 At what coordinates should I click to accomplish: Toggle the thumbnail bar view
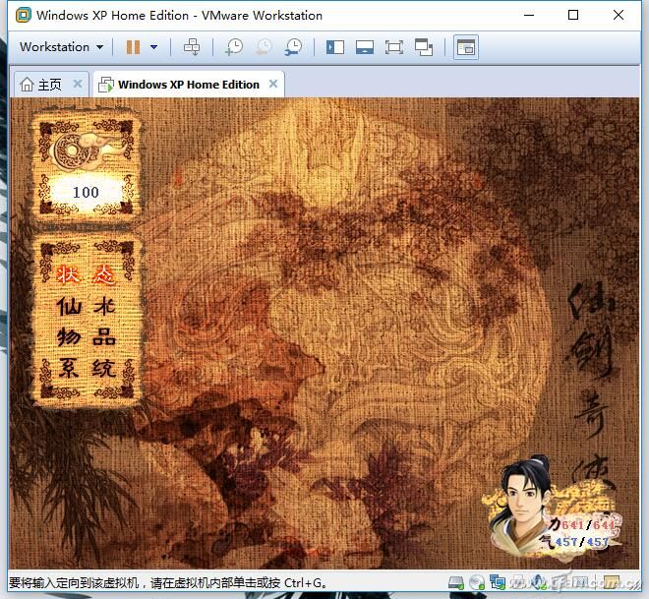(x=365, y=47)
